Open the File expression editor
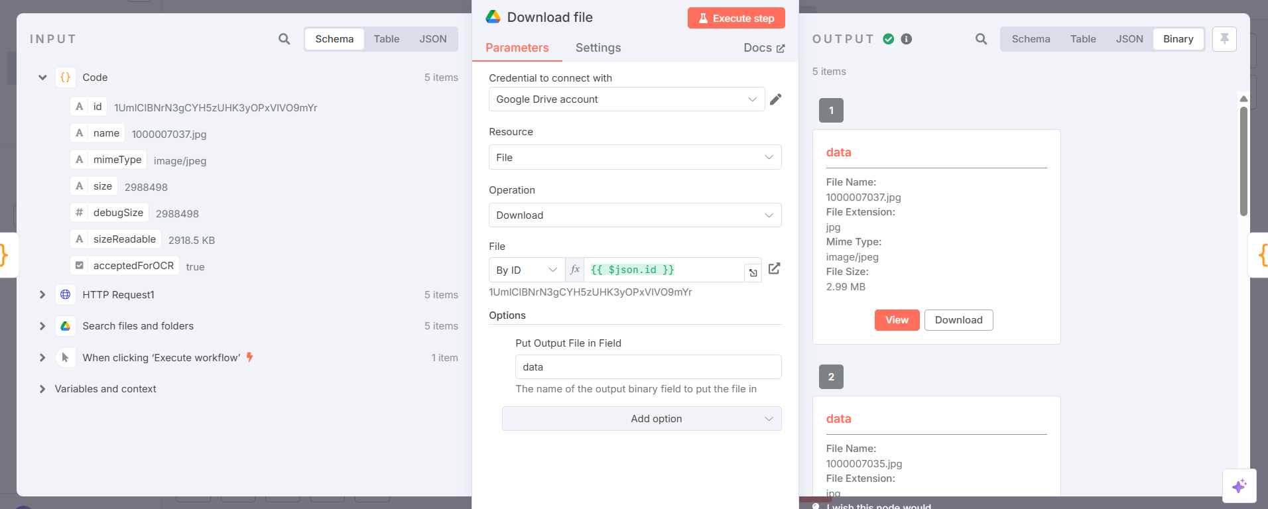 tap(753, 272)
